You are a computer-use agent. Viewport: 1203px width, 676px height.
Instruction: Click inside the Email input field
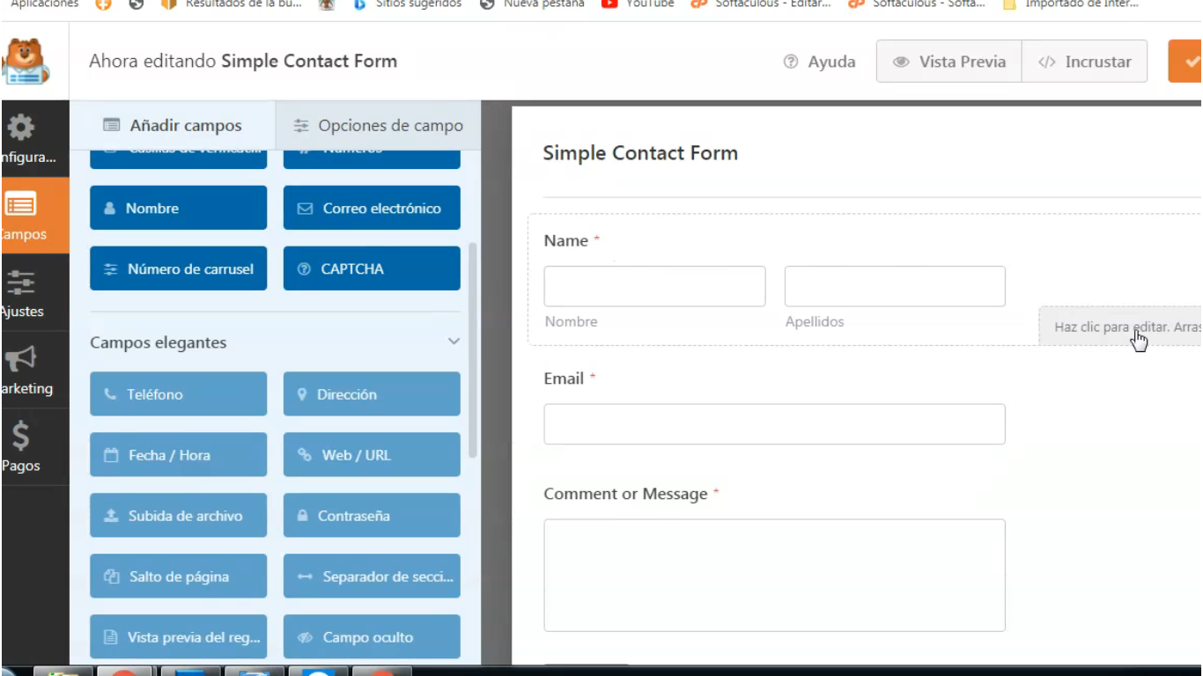pos(774,423)
